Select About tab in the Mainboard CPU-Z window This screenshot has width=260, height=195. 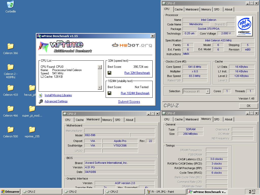(x=129, y=120)
